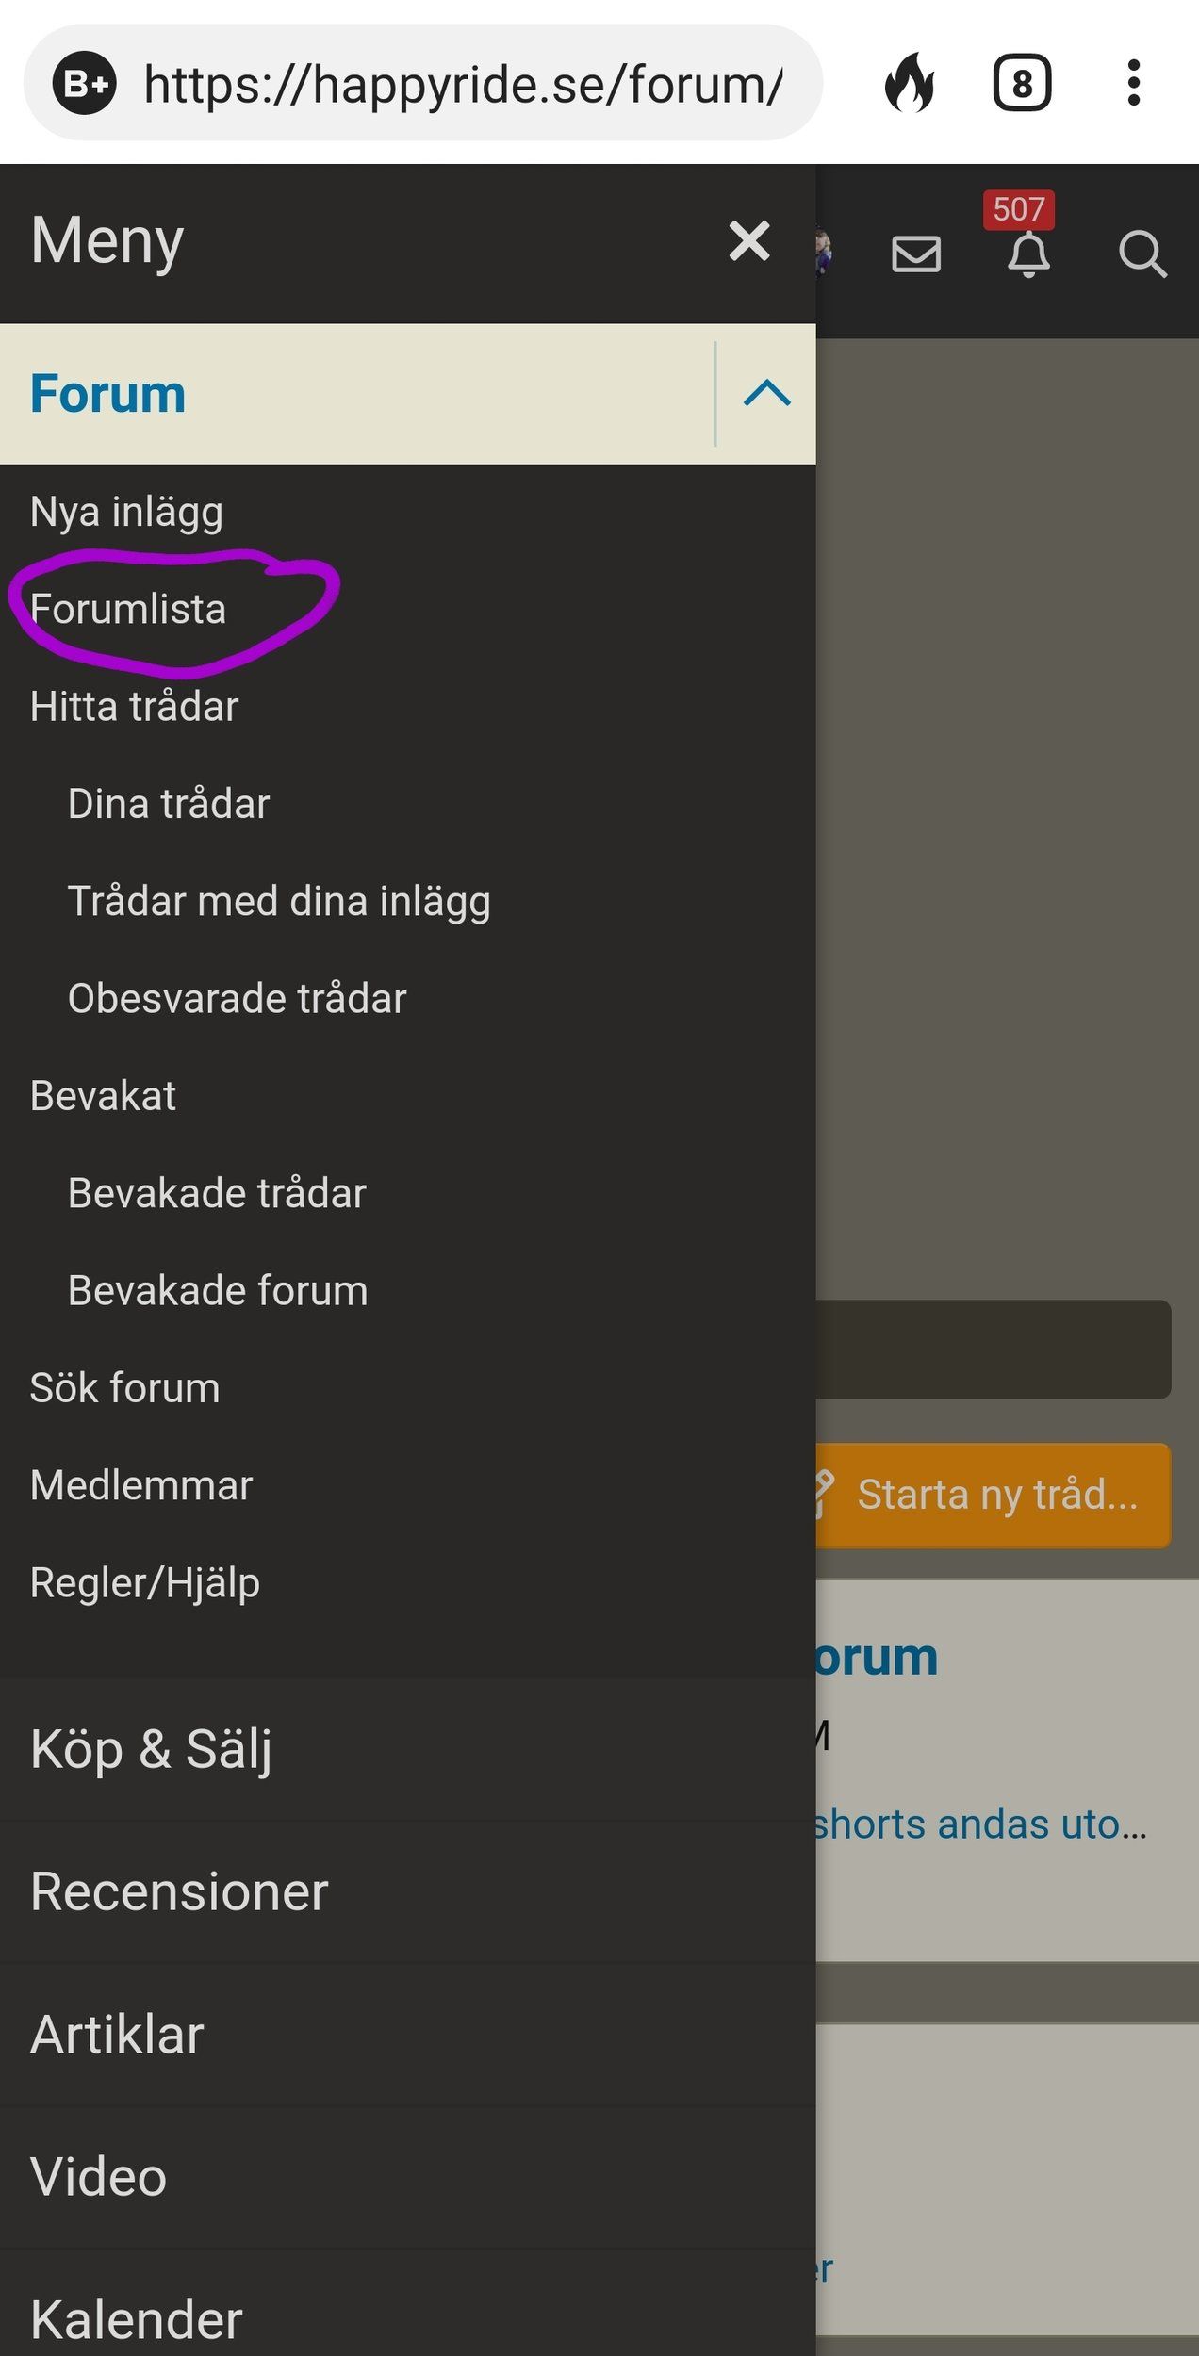Image resolution: width=1199 pixels, height=2356 pixels.
Task: Tap the search magnifier icon
Action: coord(1142,254)
